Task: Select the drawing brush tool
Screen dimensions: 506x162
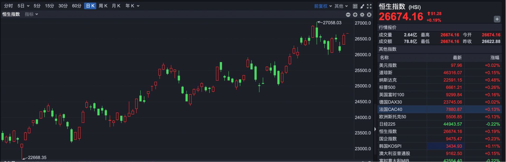Action: point(362,6)
